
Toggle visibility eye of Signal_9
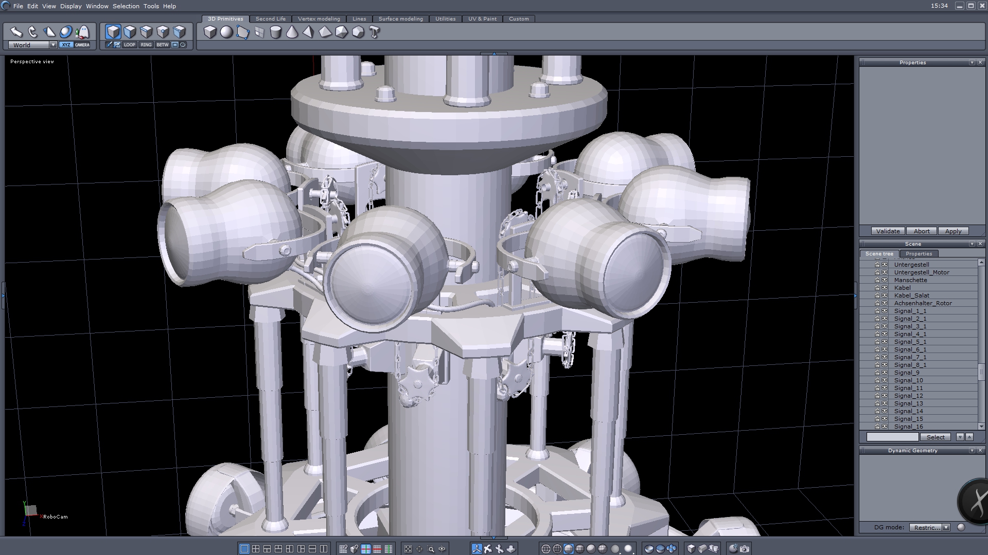tap(885, 373)
